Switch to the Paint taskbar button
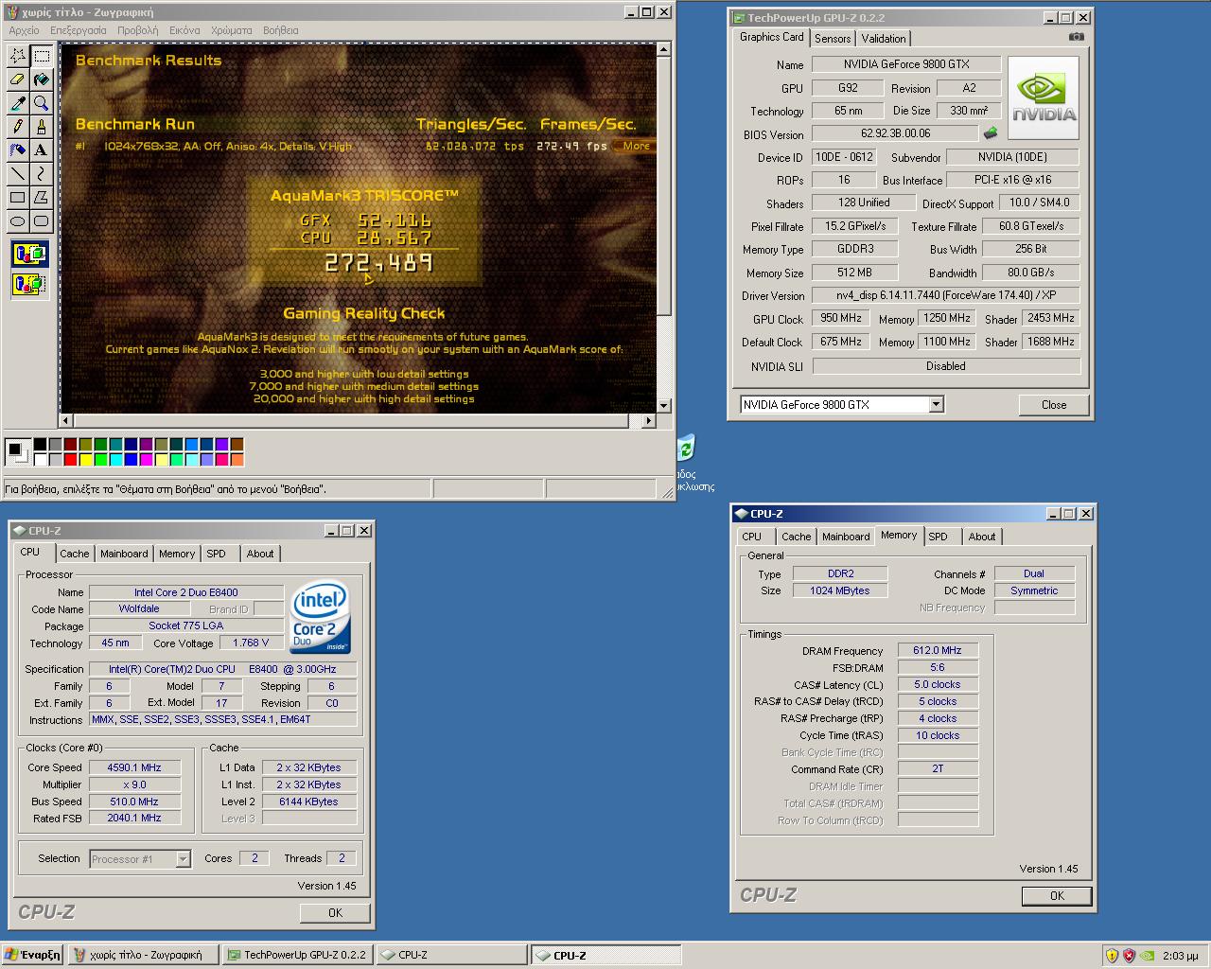The width and height of the screenshot is (1211, 969). point(143,956)
